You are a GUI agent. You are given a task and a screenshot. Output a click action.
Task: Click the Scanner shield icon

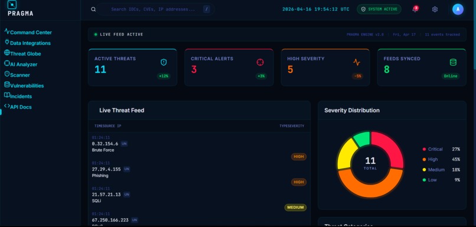tap(7, 74)
